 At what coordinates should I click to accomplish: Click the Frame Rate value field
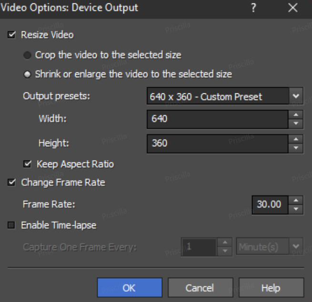(x=270, y=204)
